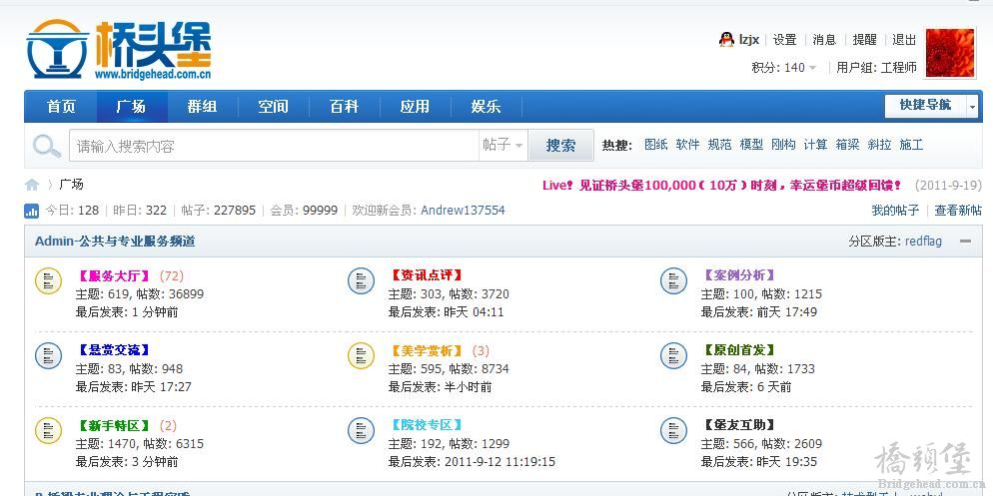Open the 【悬赏交流】 forum
Screen dimensions: 993x496
pyautogui.click(x=114, y=350)
